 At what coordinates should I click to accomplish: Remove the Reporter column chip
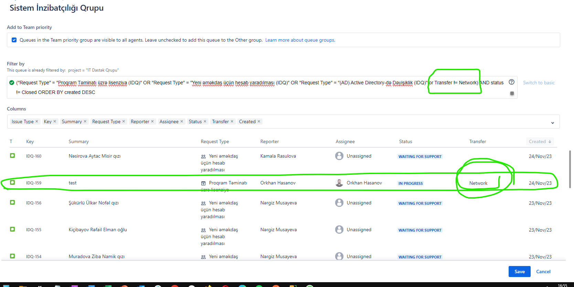(152, 121)
